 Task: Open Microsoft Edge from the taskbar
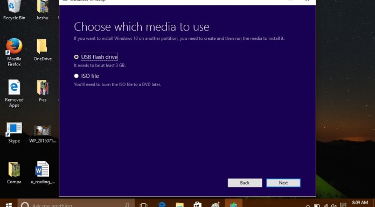pos(162,205)
